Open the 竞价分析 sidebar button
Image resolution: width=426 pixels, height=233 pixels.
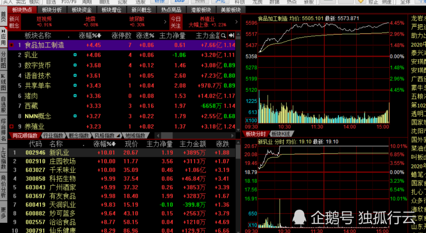[x=3, y=187]
